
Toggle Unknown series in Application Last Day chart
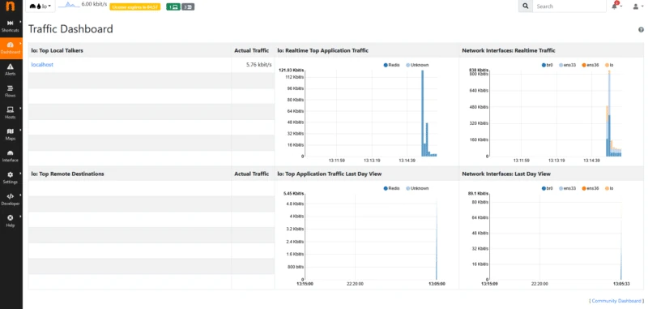click(x=417, y=188)
